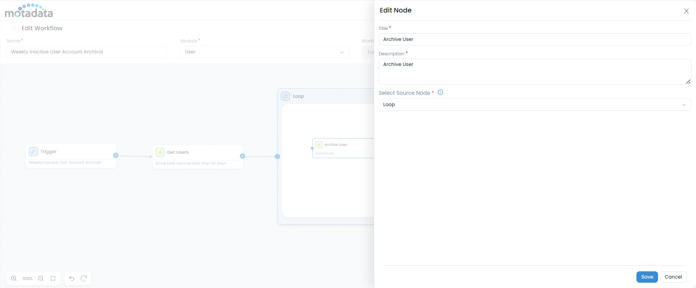Click the workflow Name input field
Viewport: 696px width, 288px height.
87,52
